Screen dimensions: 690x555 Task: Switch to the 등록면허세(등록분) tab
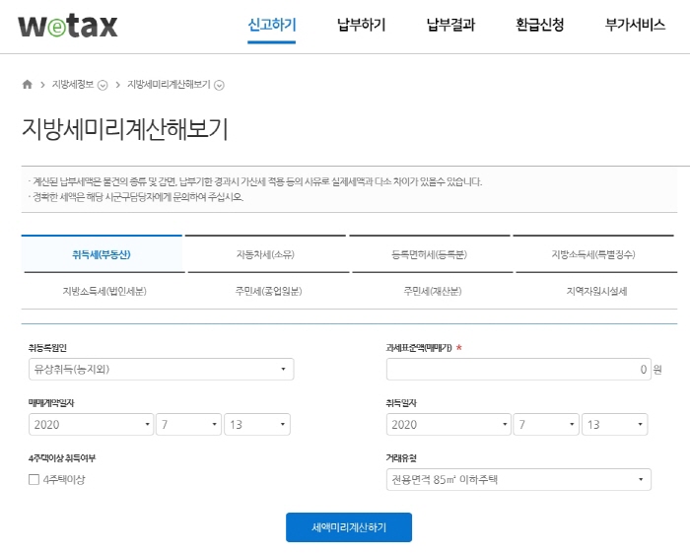click(x=430, y=254)
